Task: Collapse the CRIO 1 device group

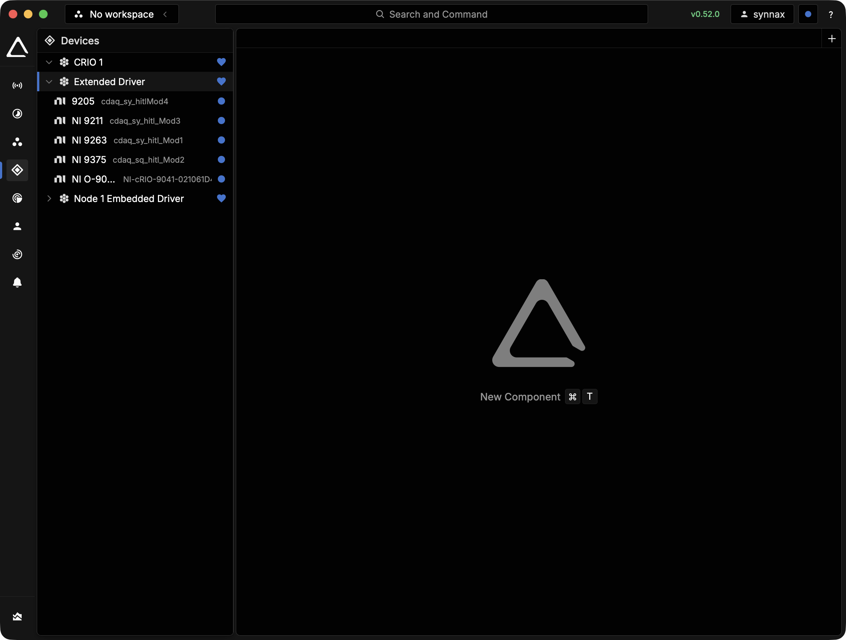Action: click(49, 62)
